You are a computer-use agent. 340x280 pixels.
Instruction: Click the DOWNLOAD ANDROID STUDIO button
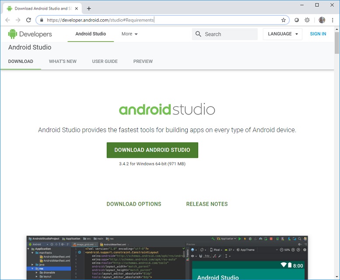pyautogui.click(x=152, y=150)
